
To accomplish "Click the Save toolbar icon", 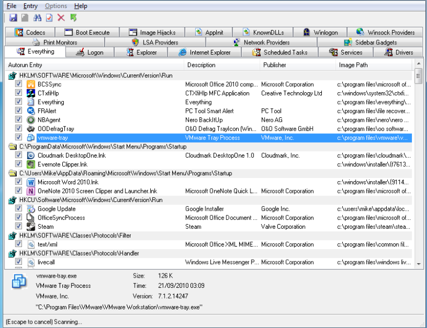I will pos(13,18).
